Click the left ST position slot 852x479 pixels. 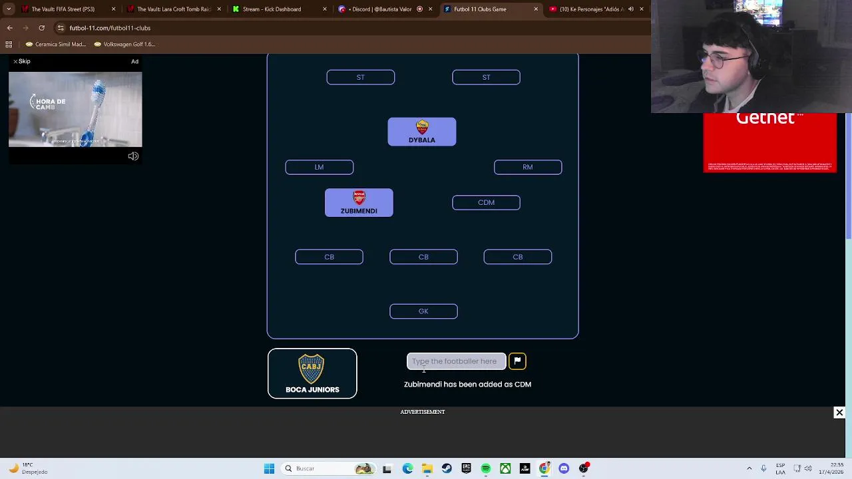point(360,77)
